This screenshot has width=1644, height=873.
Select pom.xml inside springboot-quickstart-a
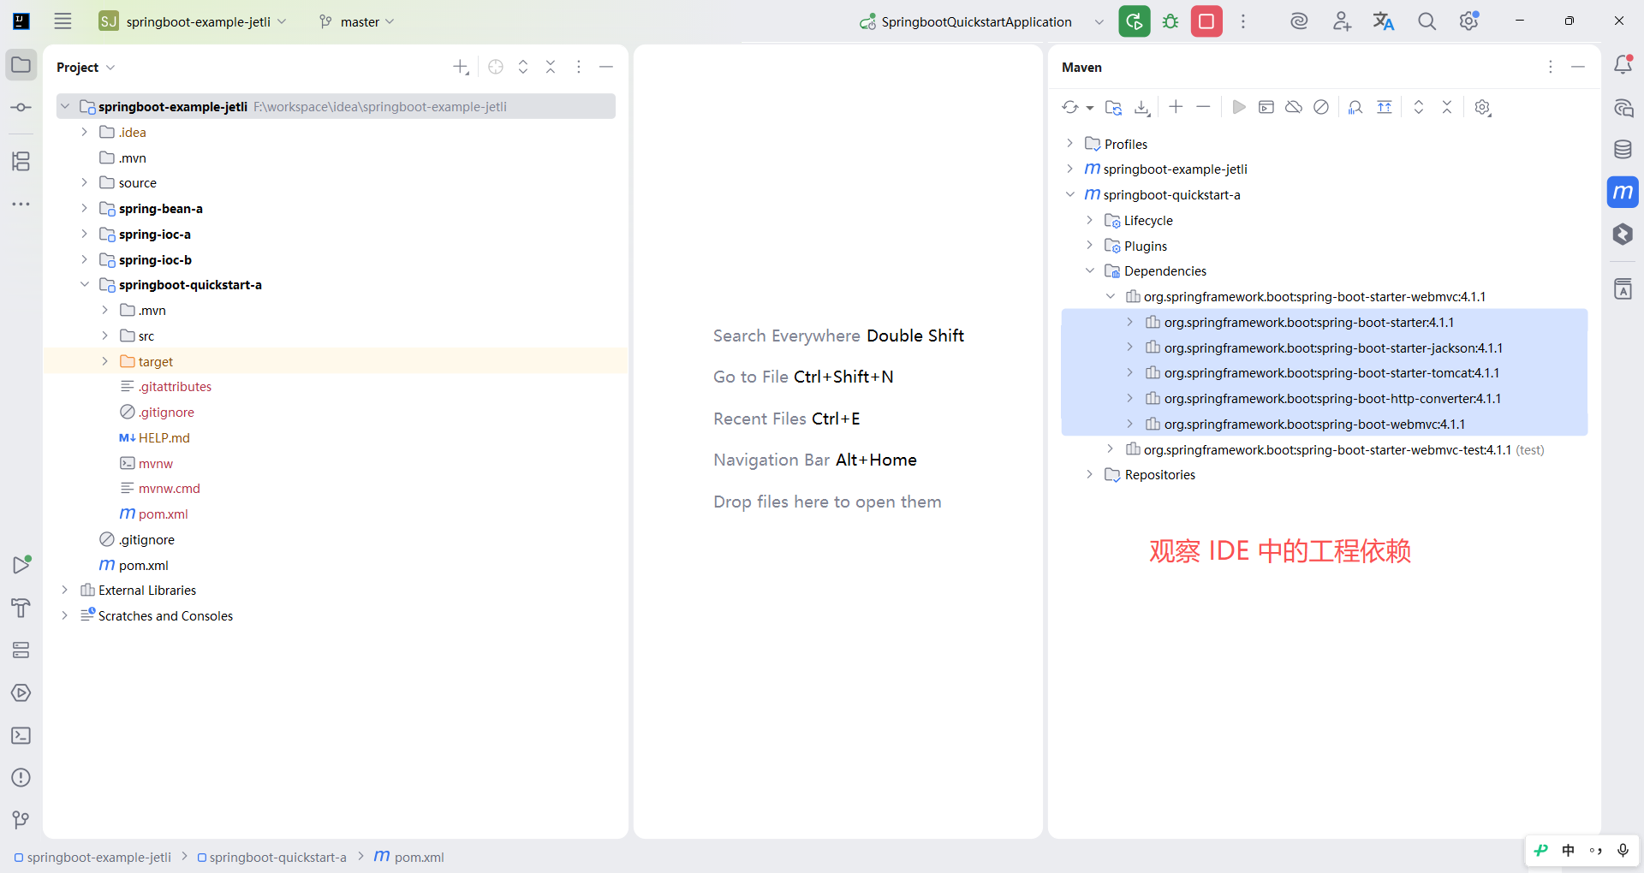click(x=163, y=514)
